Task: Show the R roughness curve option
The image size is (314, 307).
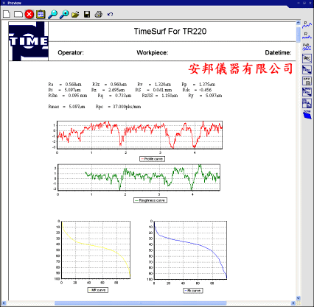Action: (x=307, y=35)
